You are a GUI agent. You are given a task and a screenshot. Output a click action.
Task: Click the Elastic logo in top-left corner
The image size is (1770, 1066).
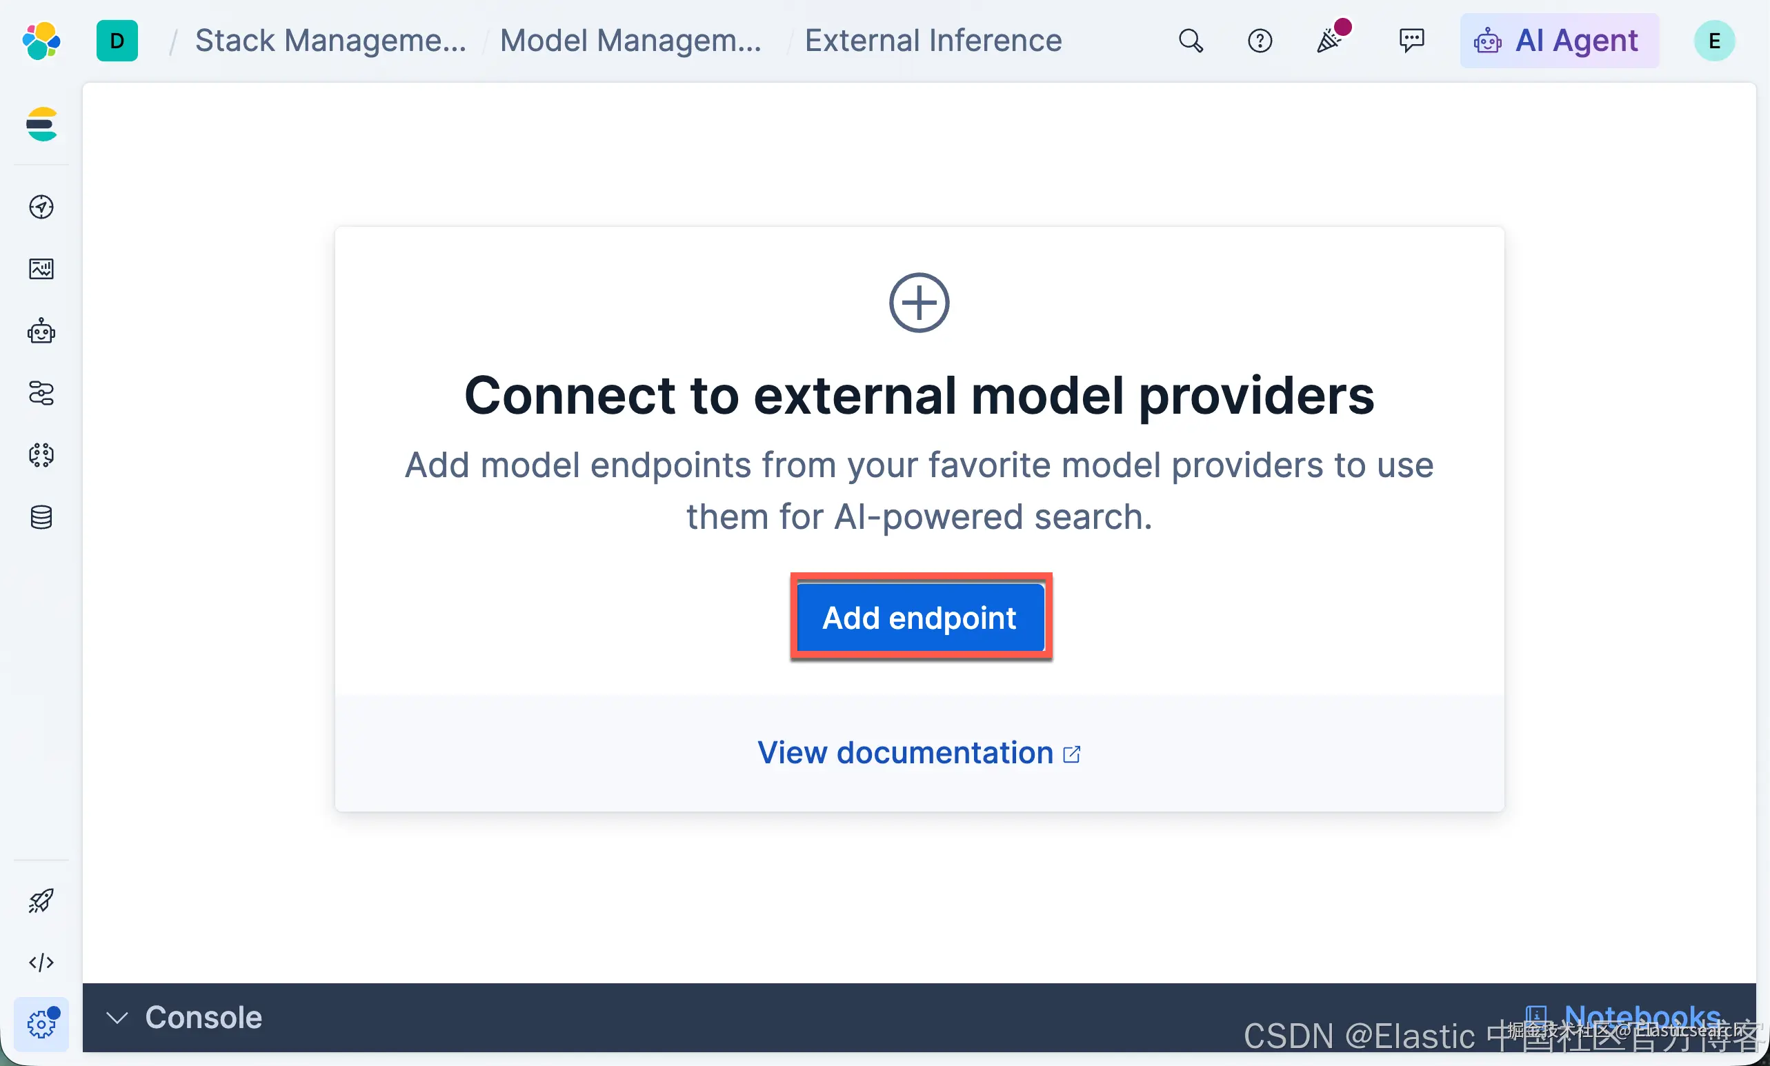click(41, 41)
